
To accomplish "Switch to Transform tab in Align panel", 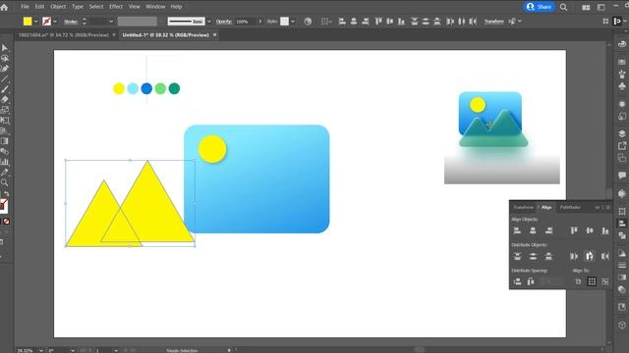I will tap(524, 207).
